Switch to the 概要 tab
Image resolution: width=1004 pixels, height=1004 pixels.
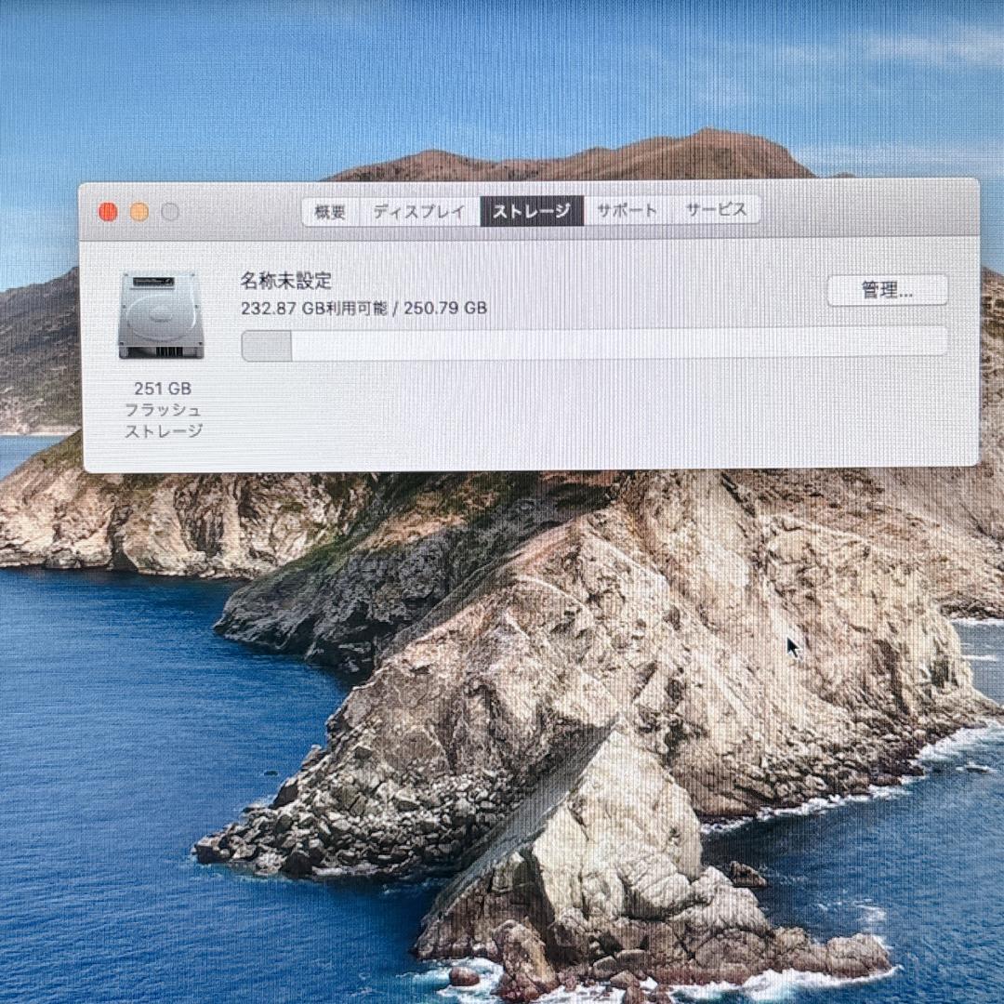click(x=332, y=210)
